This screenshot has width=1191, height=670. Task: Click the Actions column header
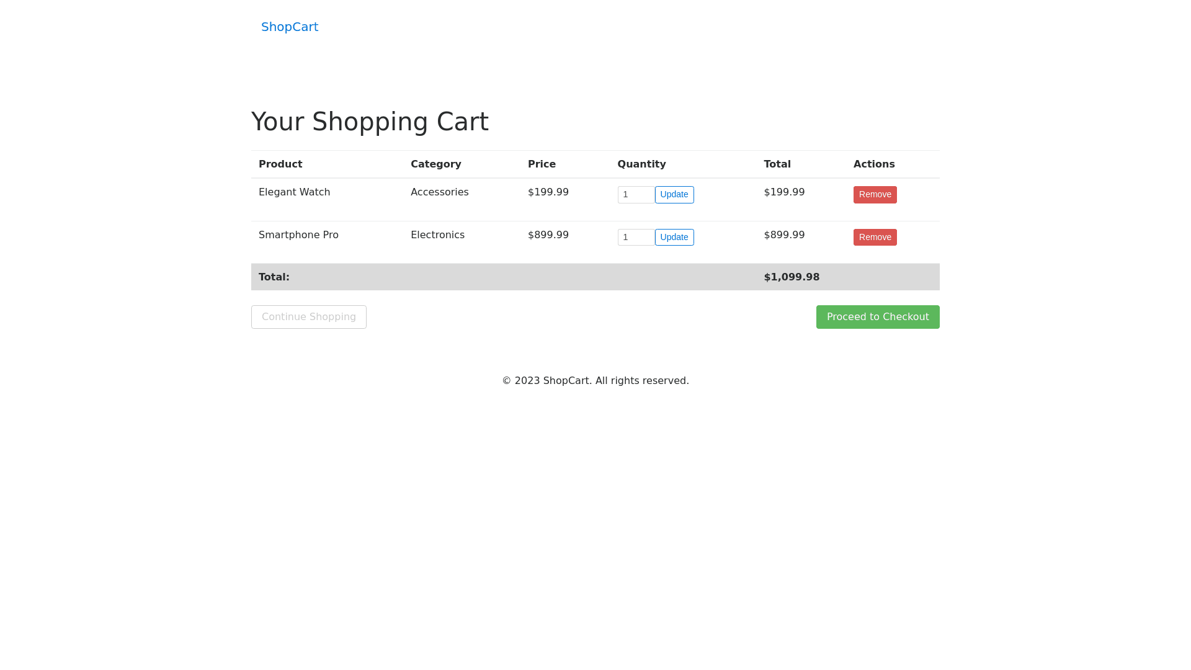point(873,164)
